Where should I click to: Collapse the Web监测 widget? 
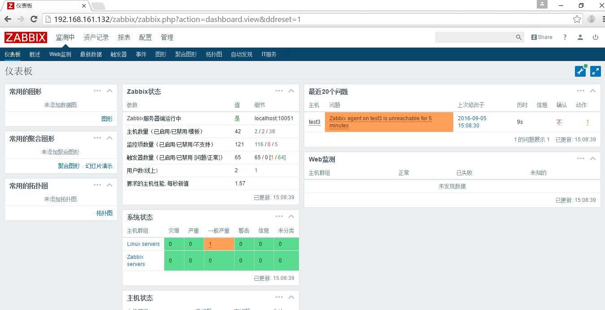point(593,158)
